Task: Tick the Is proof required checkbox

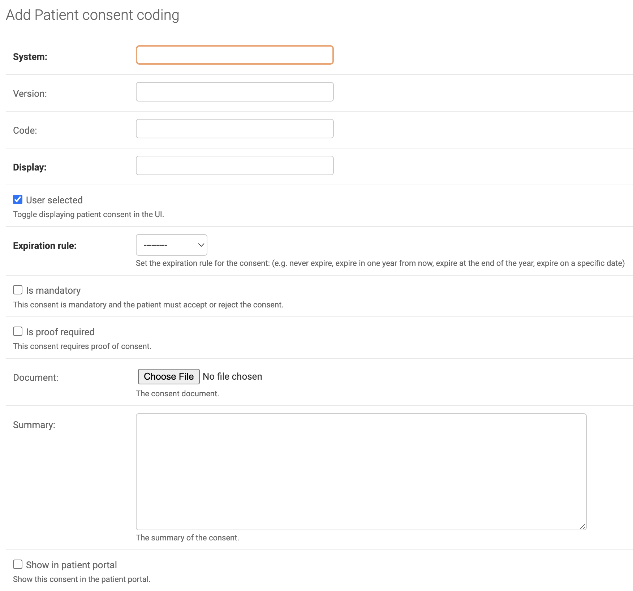Action: coord(18,331)
